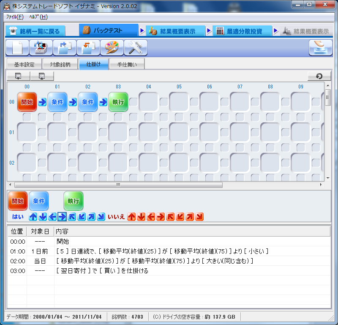Open the wrench and hammer tools icon
This screenshot has height=325, width=338.
136,47
